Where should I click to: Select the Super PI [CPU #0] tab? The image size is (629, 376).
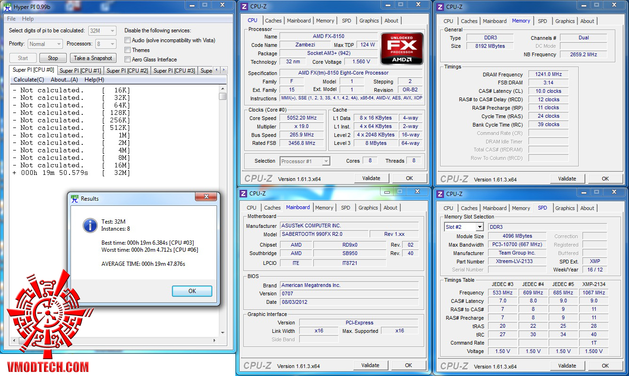click(33, 70)
